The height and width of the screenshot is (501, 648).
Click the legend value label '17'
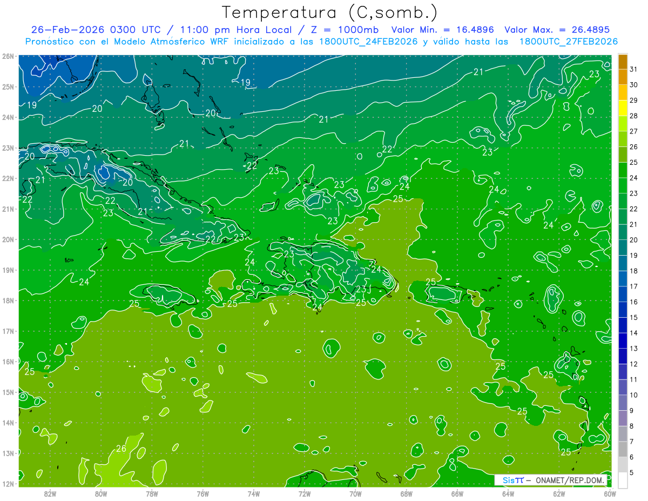click(x=634, y=286)
